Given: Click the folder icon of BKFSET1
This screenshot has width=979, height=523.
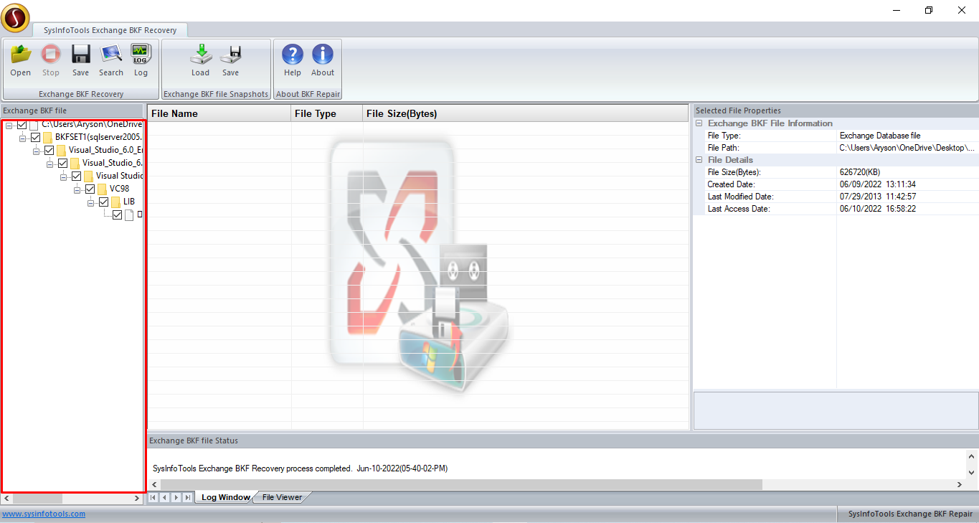Looking at the screenshot, I should point(47,137).
